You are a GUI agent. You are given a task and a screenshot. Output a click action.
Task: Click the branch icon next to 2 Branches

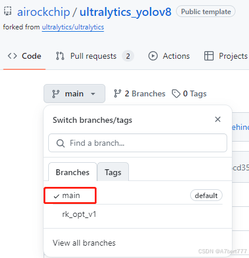pos(117,93)
